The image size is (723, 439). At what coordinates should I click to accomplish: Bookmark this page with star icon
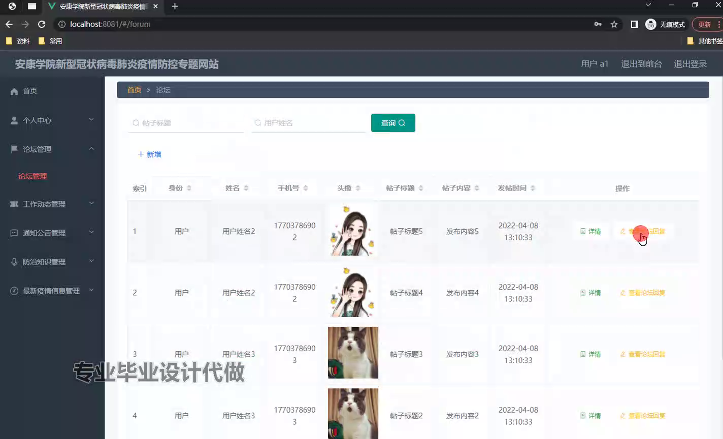(x=614, y=24)
